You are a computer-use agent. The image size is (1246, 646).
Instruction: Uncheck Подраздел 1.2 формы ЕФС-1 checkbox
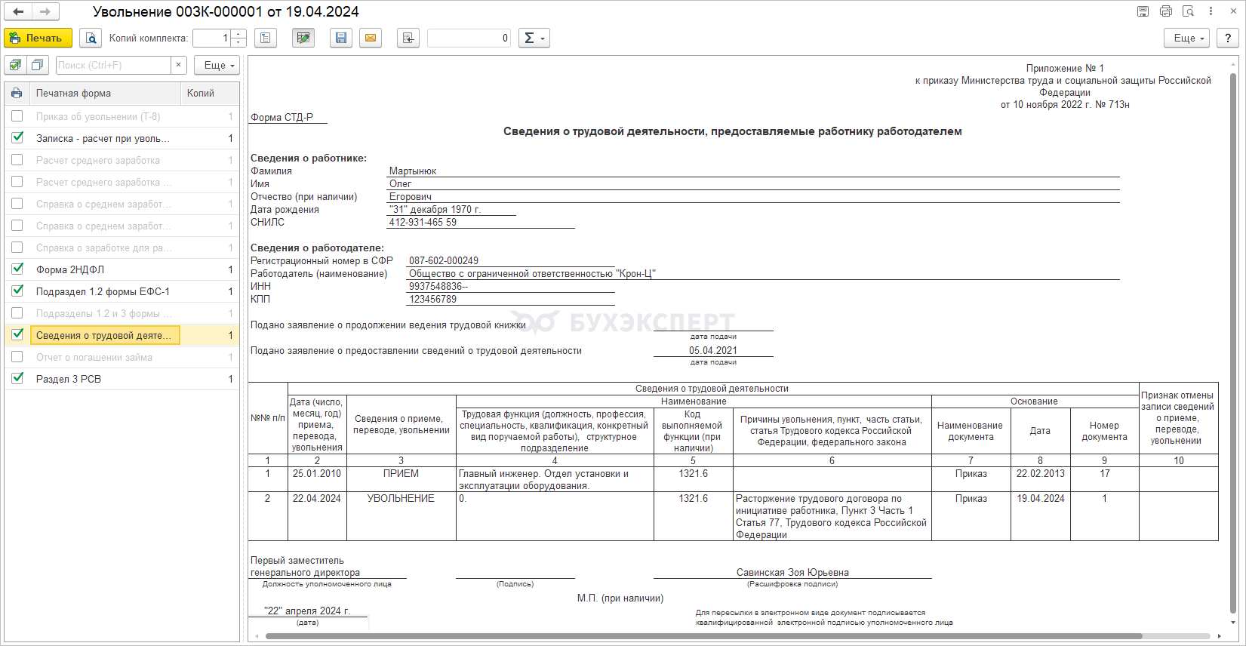click(17, 291)
